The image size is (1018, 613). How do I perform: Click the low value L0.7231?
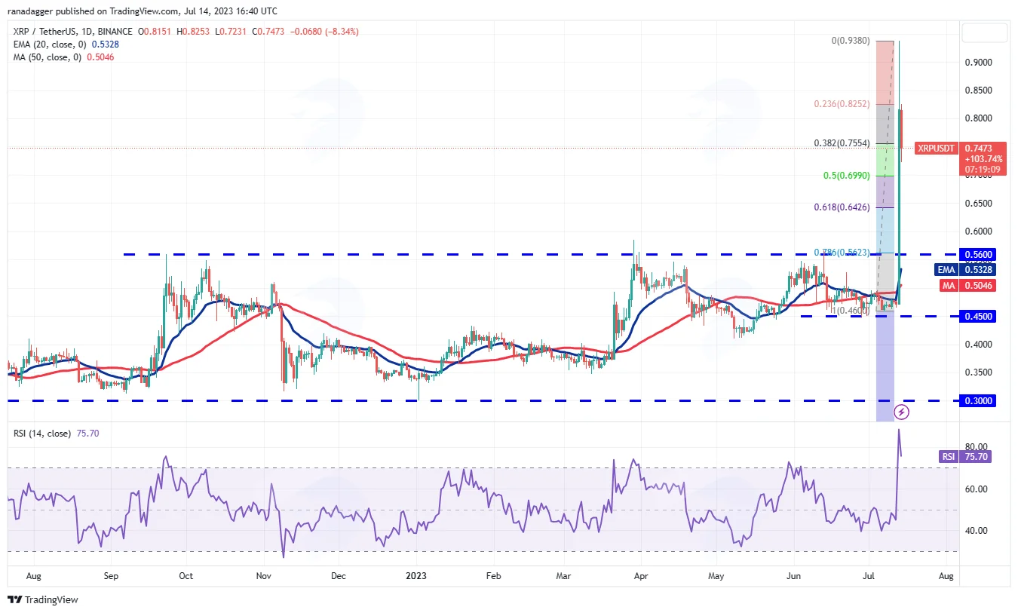coord(231,32)
